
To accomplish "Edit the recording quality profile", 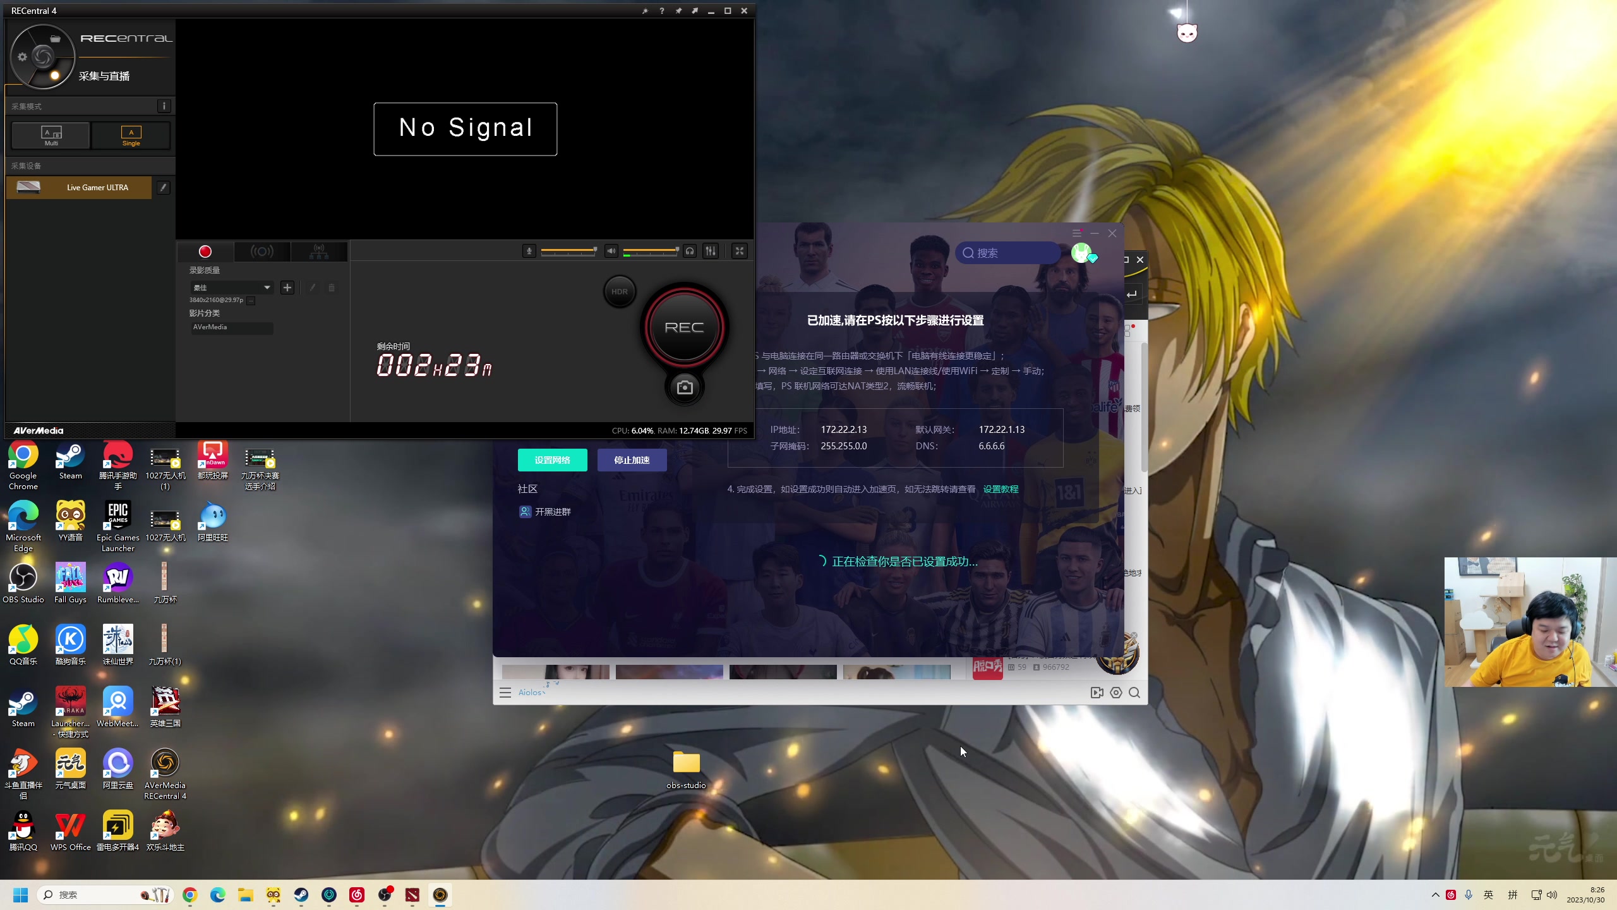I will point(312,288).
